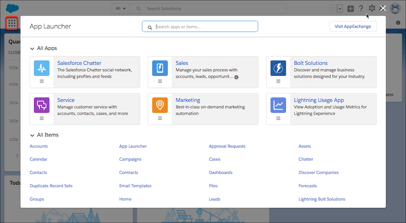Click drag handle under Sales icon

point(160,81)
